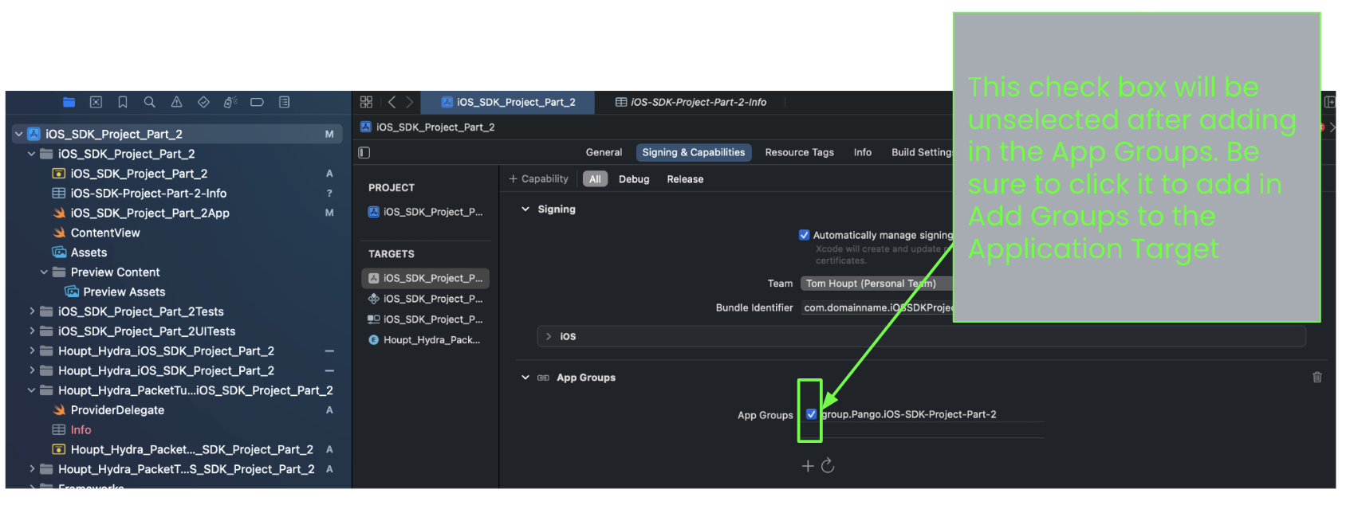Click the trash icon for App Groups
Image resolution: width=1346 pixels, height=513 pixels.
tap(1316, 378)
